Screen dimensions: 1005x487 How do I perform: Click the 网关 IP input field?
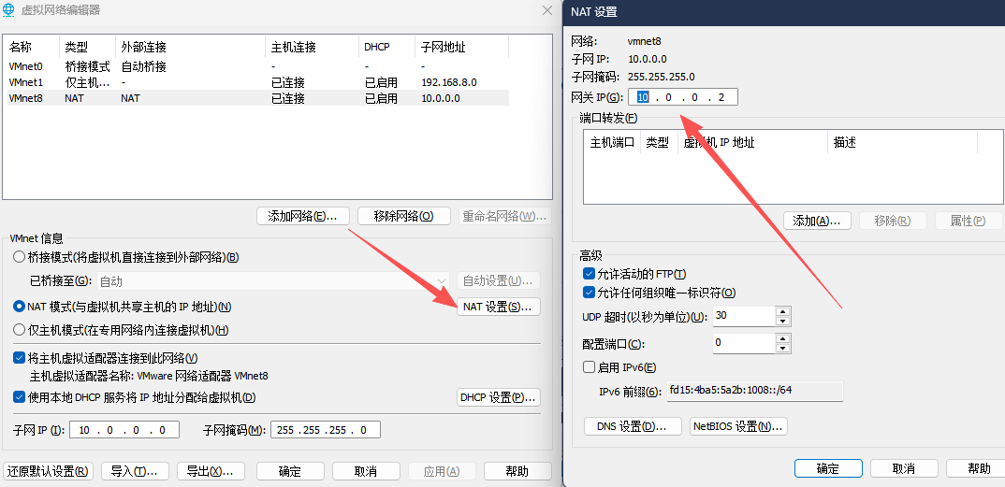pos(683,97)
